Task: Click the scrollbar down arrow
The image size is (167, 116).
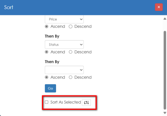Action: pyautogui.click(x=165, y=113)
